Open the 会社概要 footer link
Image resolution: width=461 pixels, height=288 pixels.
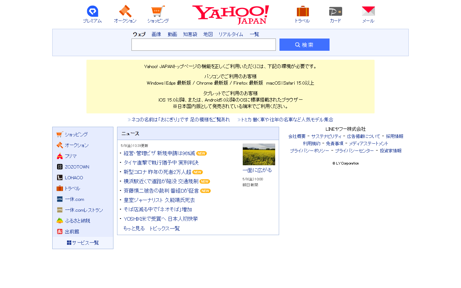(297, 136)
